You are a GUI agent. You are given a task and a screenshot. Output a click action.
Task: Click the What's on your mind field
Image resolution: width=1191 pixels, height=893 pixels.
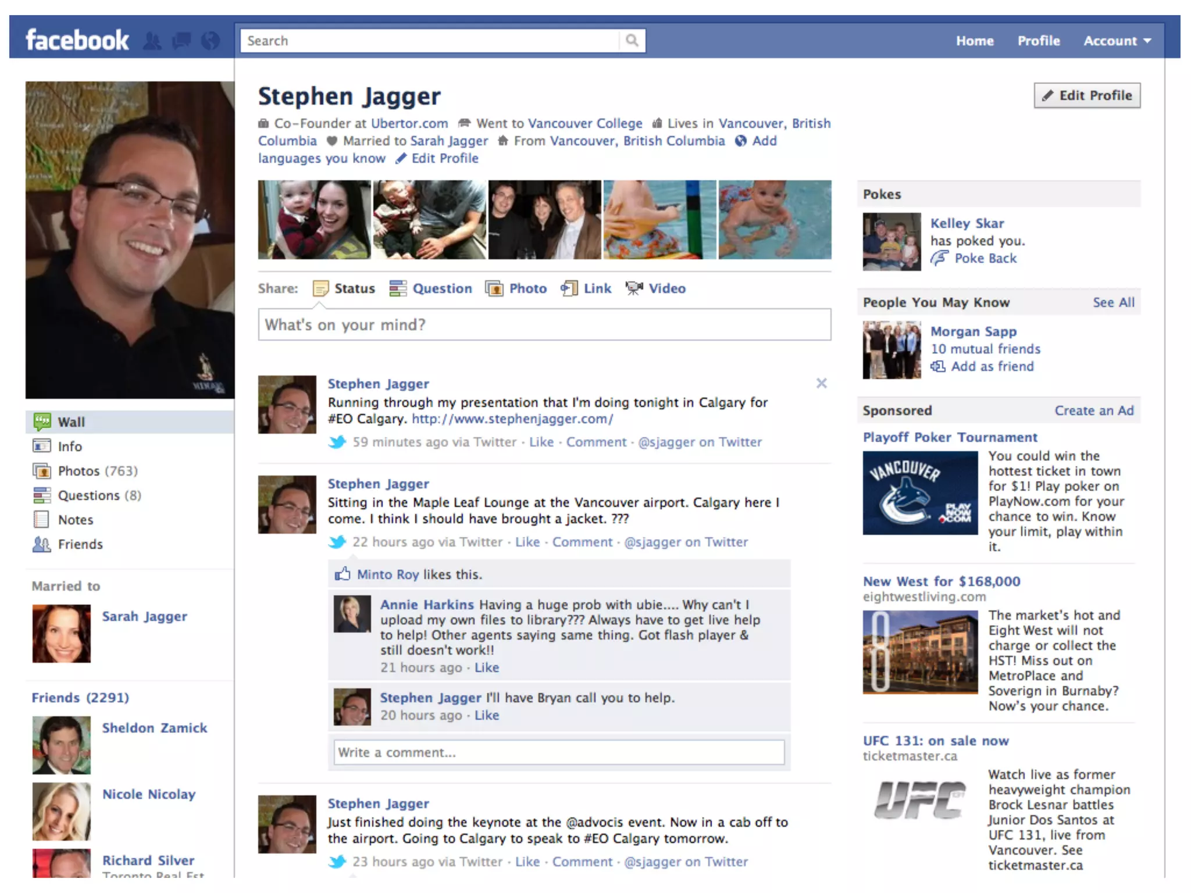click(x=544, y=324)
